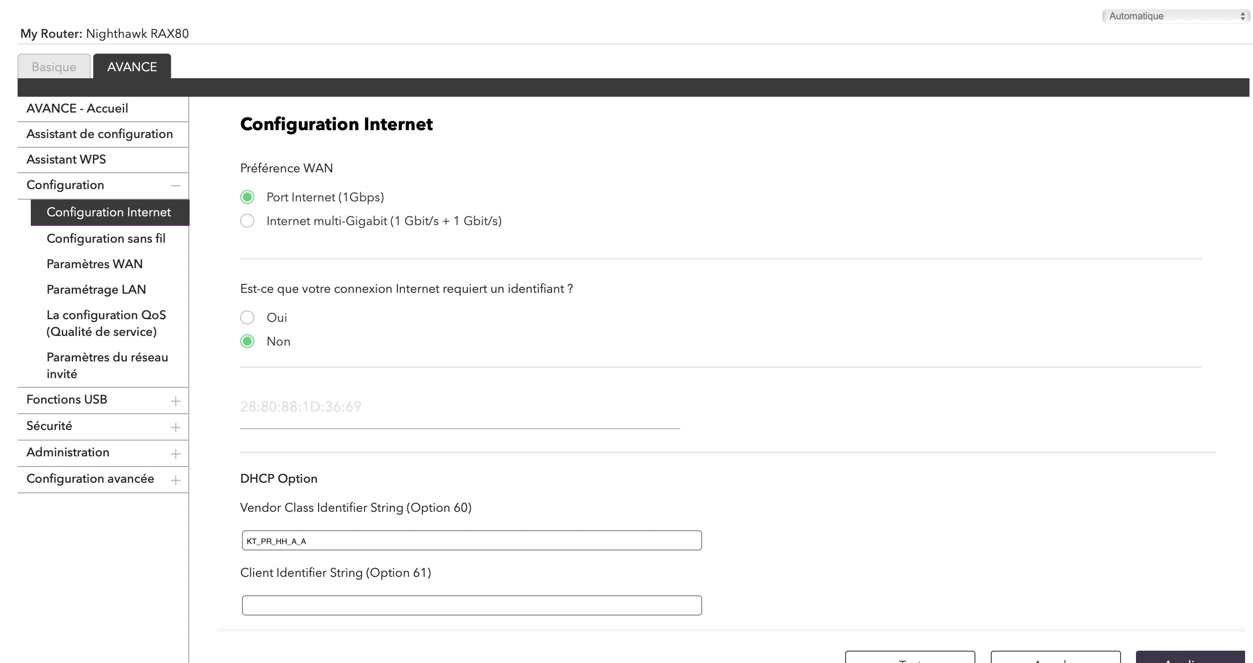Image resolution: width=1253 pixels, height=663 pixels.
Task: Collapse the Configuration section minus icon
Action: pos(176,185)
